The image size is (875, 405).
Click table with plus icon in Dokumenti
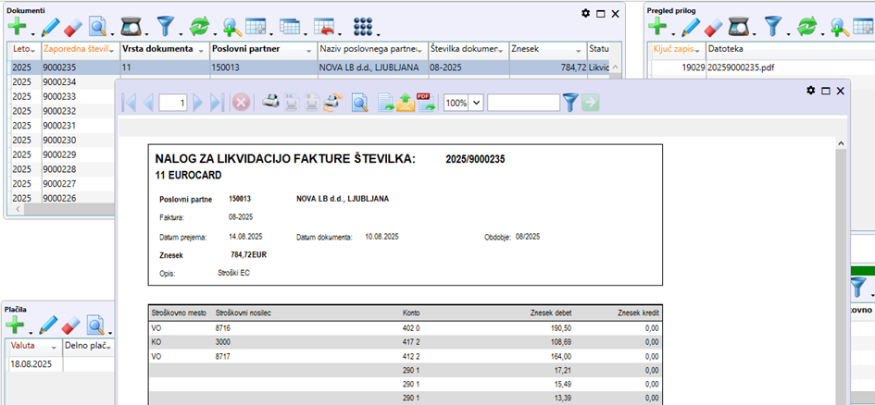click(256, 26)
